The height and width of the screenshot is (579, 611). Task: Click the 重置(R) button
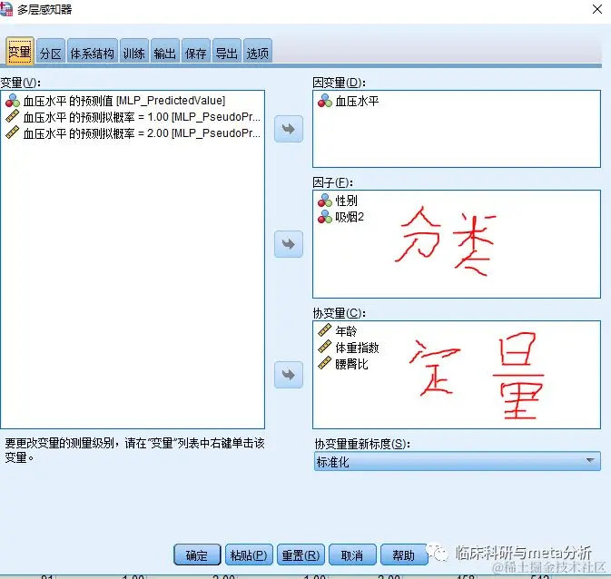[x=301, y=554]
